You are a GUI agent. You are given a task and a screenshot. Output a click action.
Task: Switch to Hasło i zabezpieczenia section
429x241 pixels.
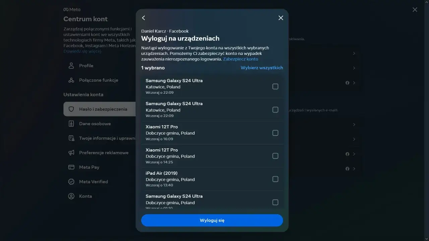click(103, 109)
